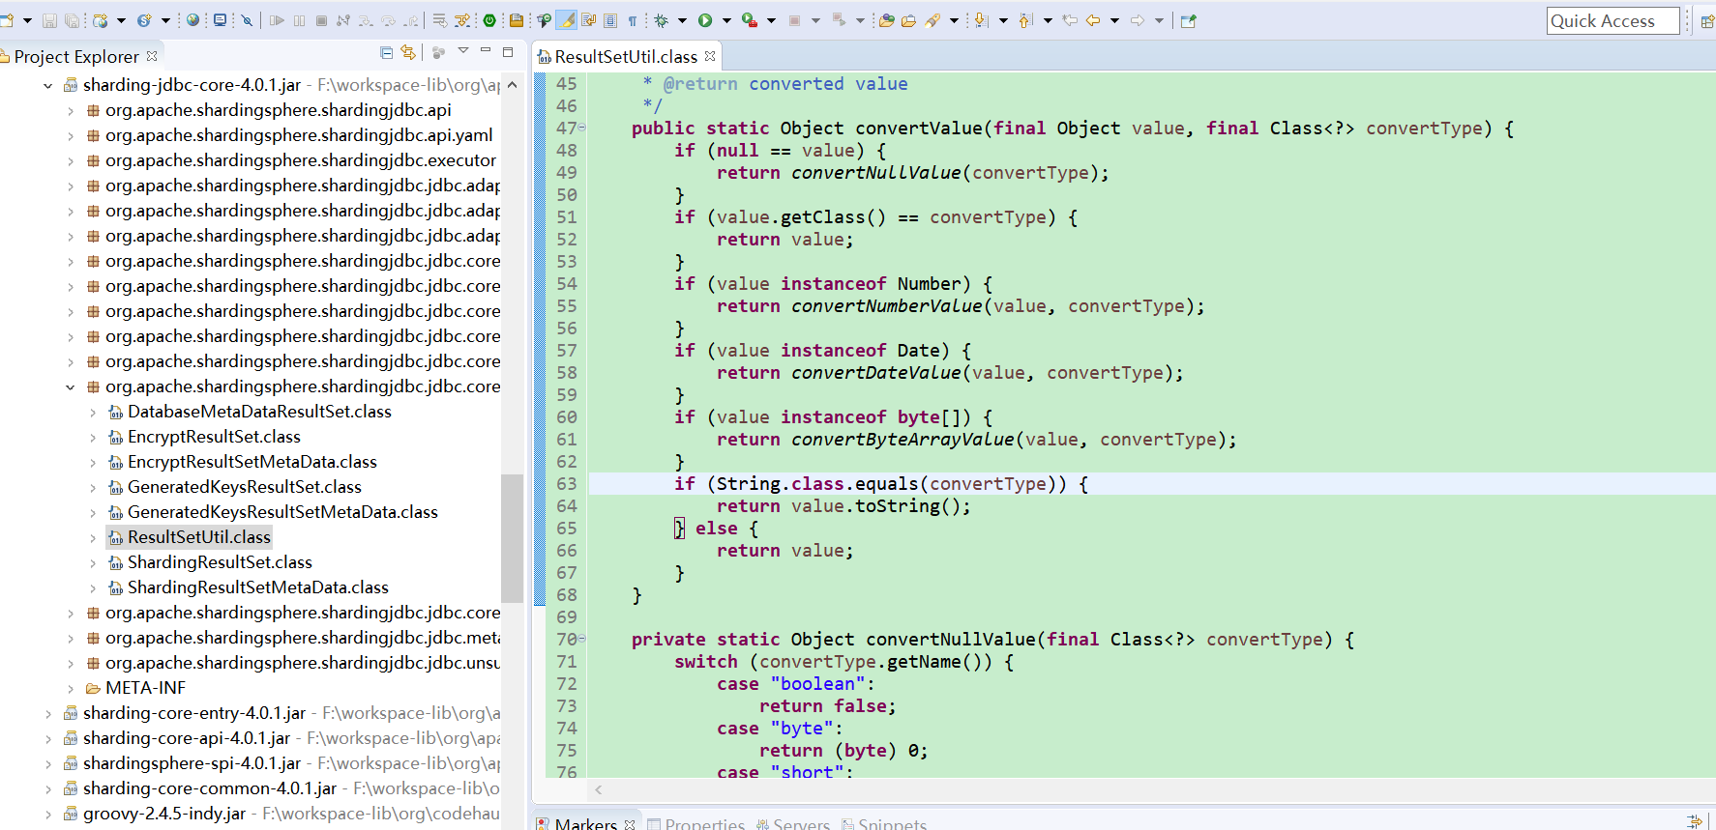Click the Pin Editor icon
The height and width of the screenshot is (830, 1716).
(1188, 20)
